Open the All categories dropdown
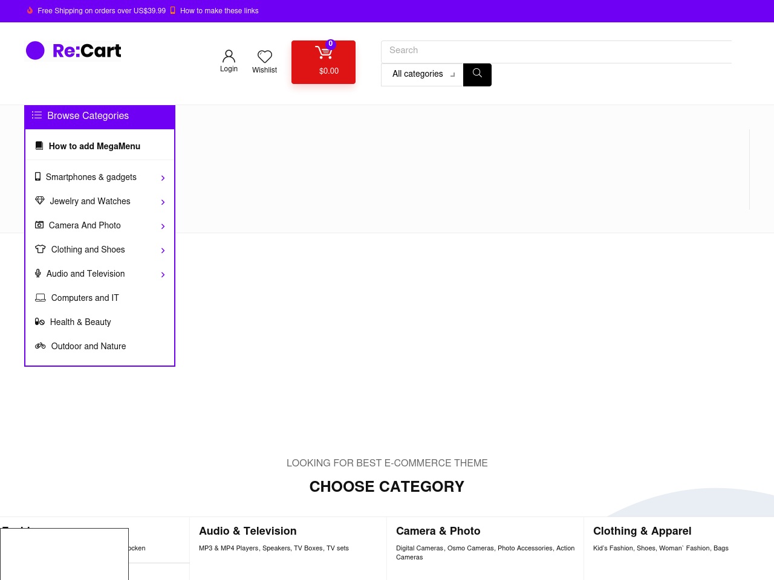The image size is (774, 580). point(422,74)
